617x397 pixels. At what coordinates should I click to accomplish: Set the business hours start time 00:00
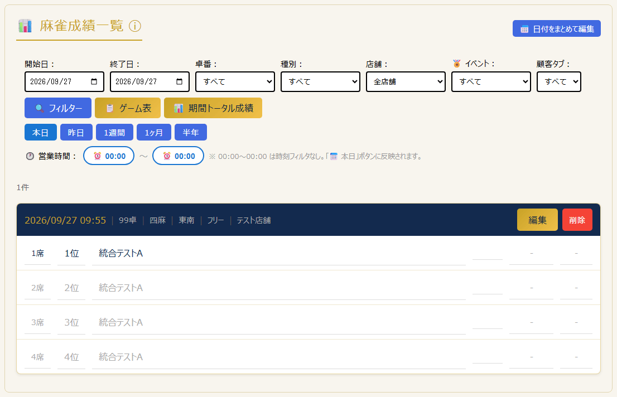pyautogui.click(x=109, y=156)
